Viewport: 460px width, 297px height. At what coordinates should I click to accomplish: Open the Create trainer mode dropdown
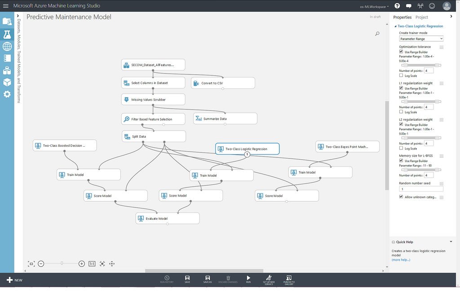point(421,39)
